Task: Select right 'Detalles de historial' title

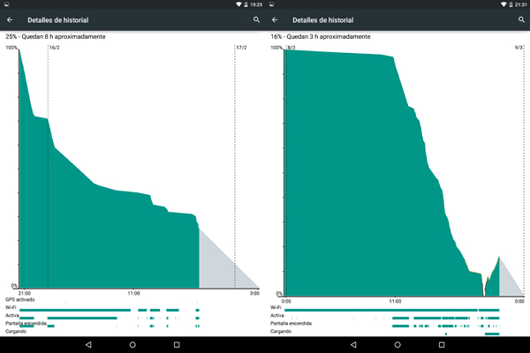Action: pyautogui.click(x=323, y=20)
